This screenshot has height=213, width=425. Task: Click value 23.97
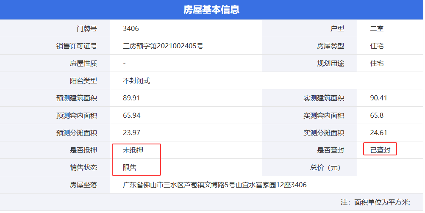(x=131, y=133)
